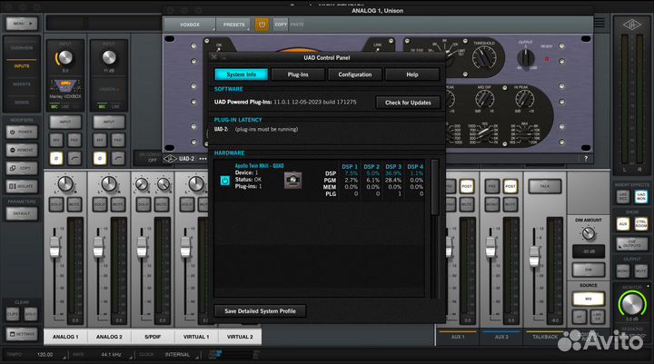Click the DEFAULT parameters button
The image size is (654, 364).
(x=22, y=213)
